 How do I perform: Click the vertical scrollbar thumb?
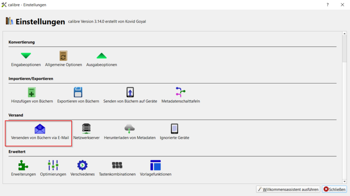345,48
